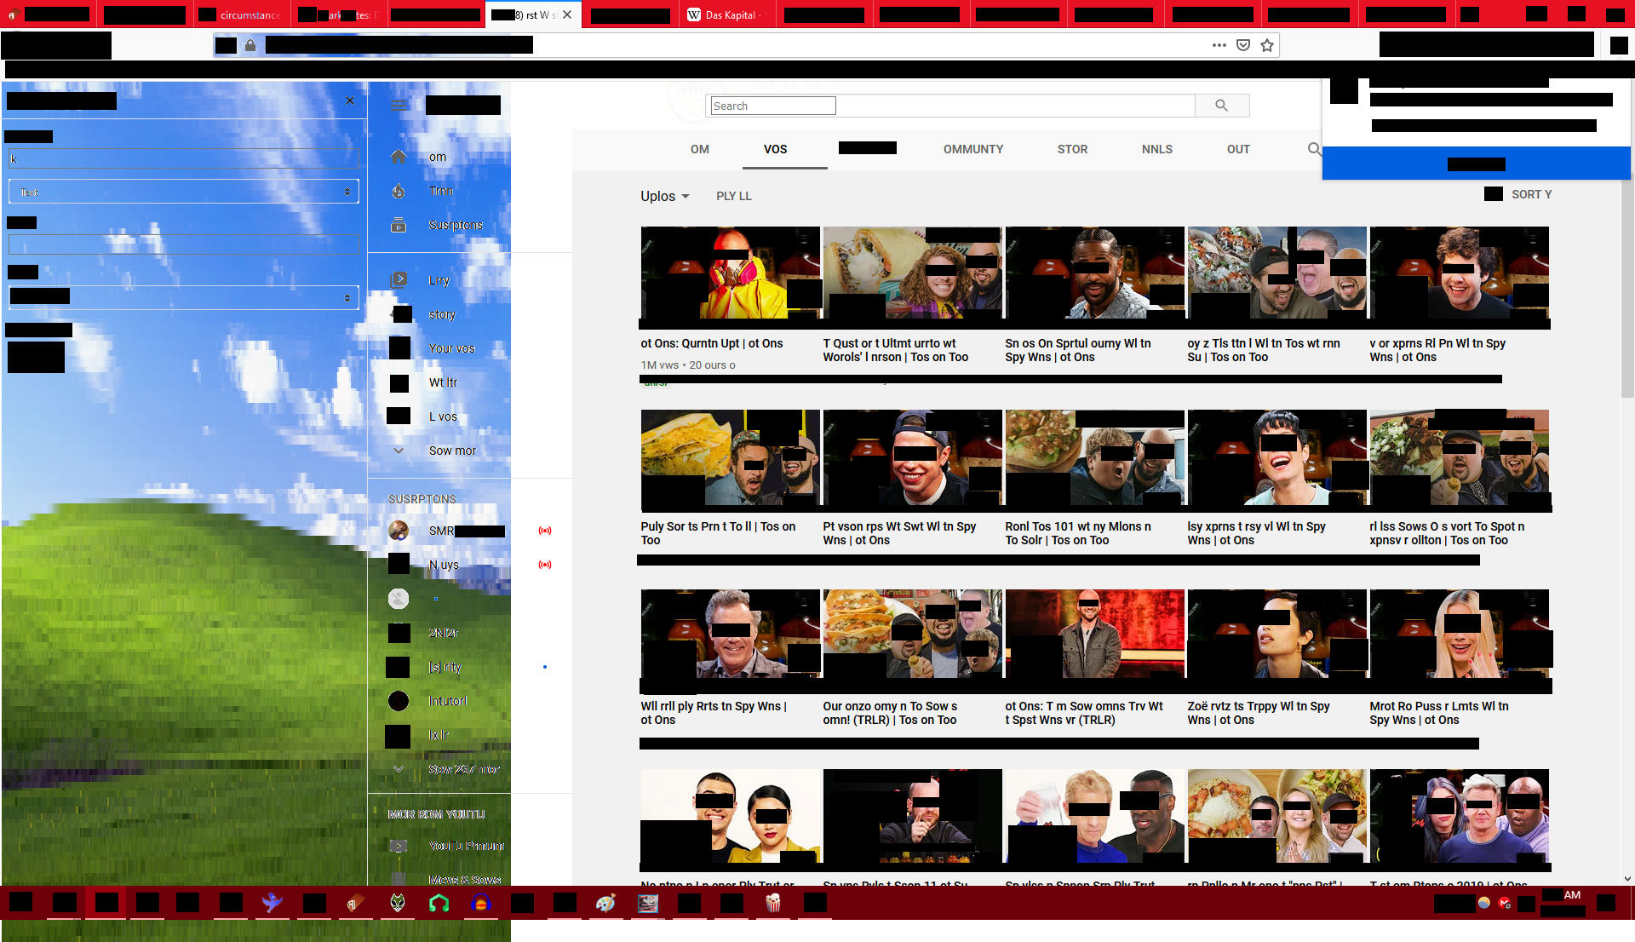
Task: Go to Home via the house icon
Action: click(399, 157)
